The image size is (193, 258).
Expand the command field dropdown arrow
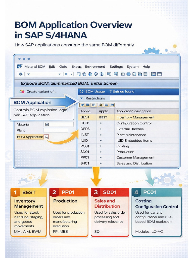(60, 74)
